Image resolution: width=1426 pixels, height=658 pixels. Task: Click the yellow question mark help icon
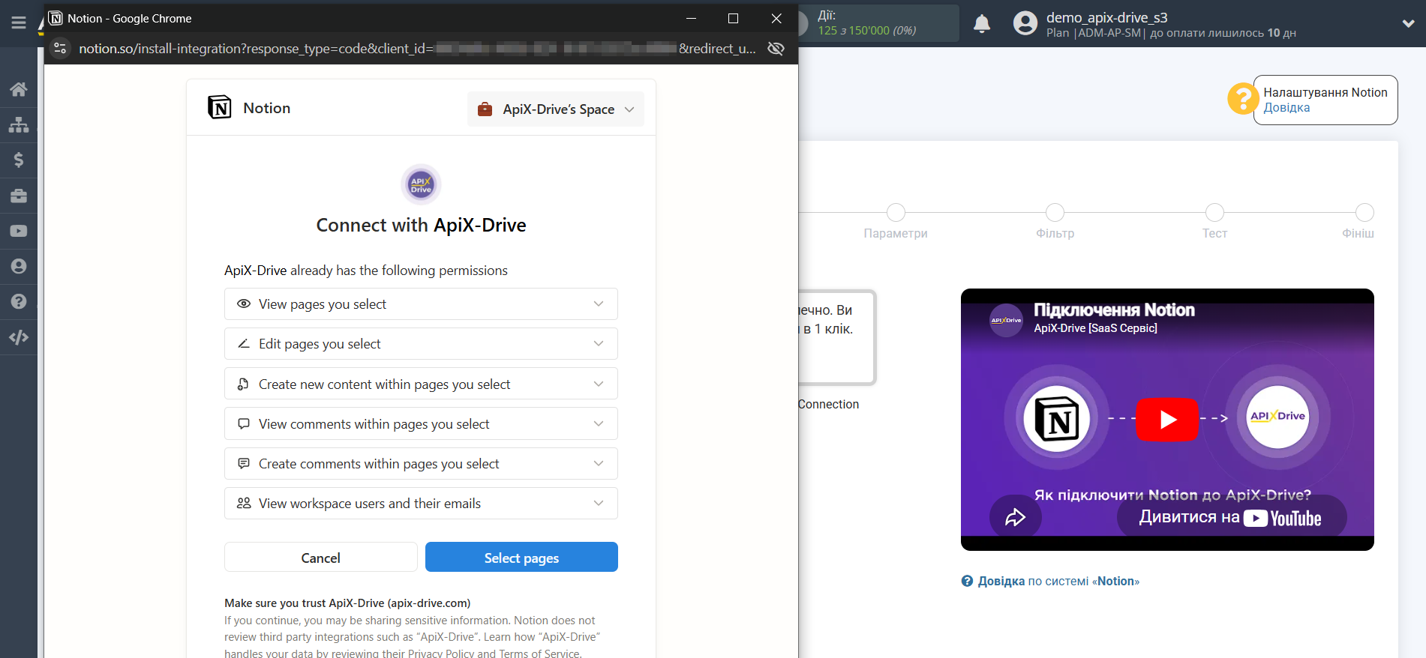(1243, 98)
